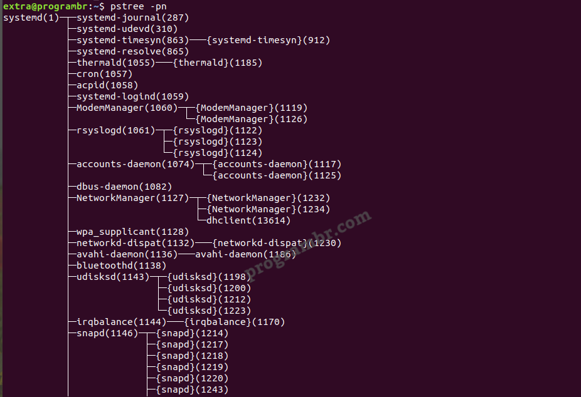Image resolution: width=581 pixels, height=397 pixels.
Task: Select dhclient(13614) child process
Action: pos(248,220)
